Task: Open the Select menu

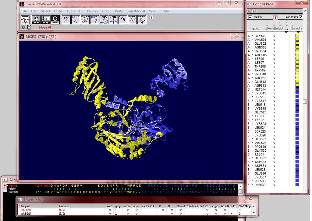Action: click(45, 11)
